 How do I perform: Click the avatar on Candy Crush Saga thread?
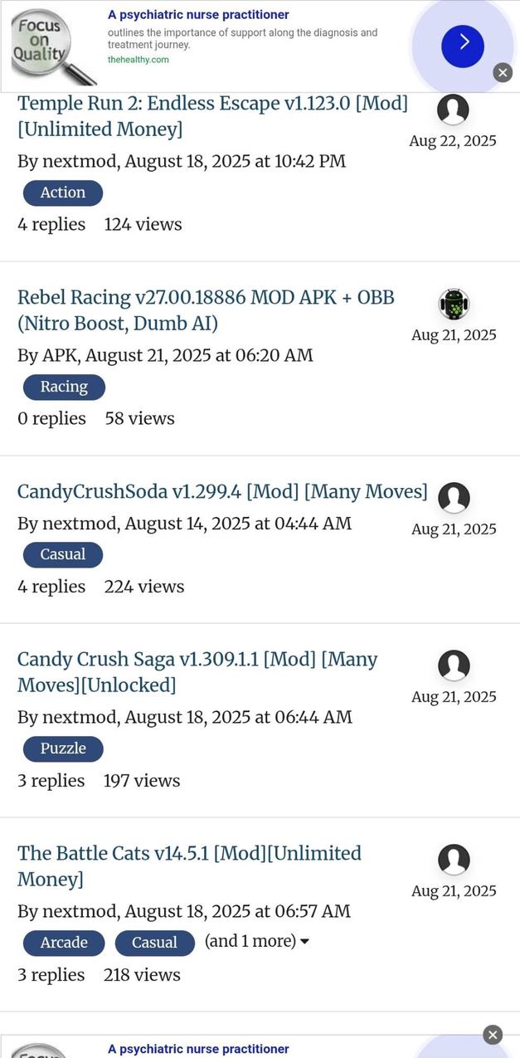click(454, 666)
